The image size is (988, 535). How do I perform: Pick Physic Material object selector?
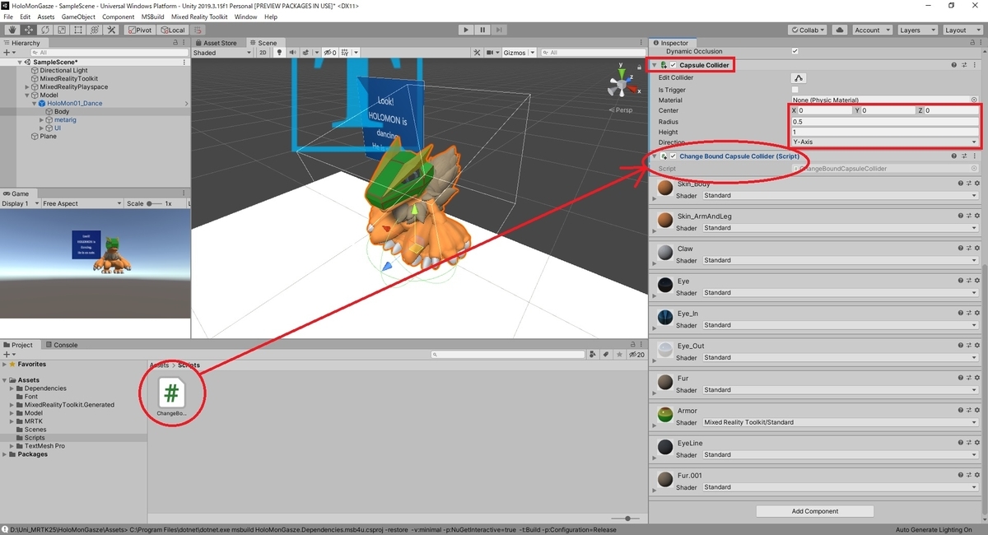974,100
